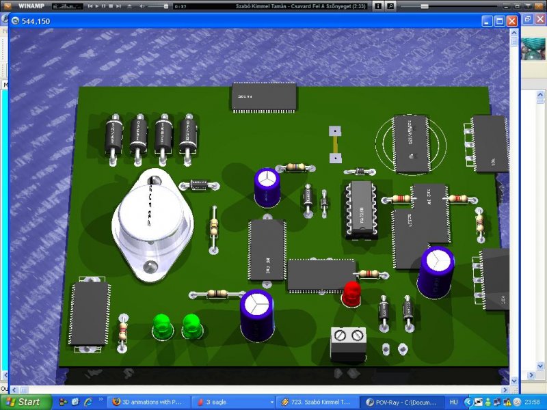Switch to POV-Ray taskbar button
The width and height of the screenshot is (547, 410).
coord(401,402)
